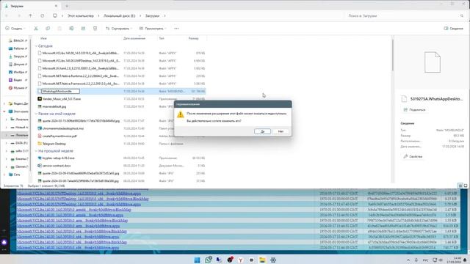470x264 pixels.
Task: Open WhatsApp from the taskbar
Action: point(208,260)
